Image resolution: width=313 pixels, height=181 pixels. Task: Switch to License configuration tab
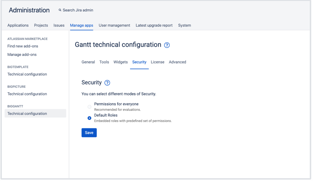point(157,62)
